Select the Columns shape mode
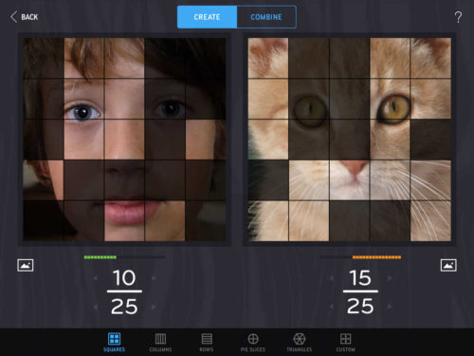Viewport: 474px width, 356px height. [x=160, y=342]
